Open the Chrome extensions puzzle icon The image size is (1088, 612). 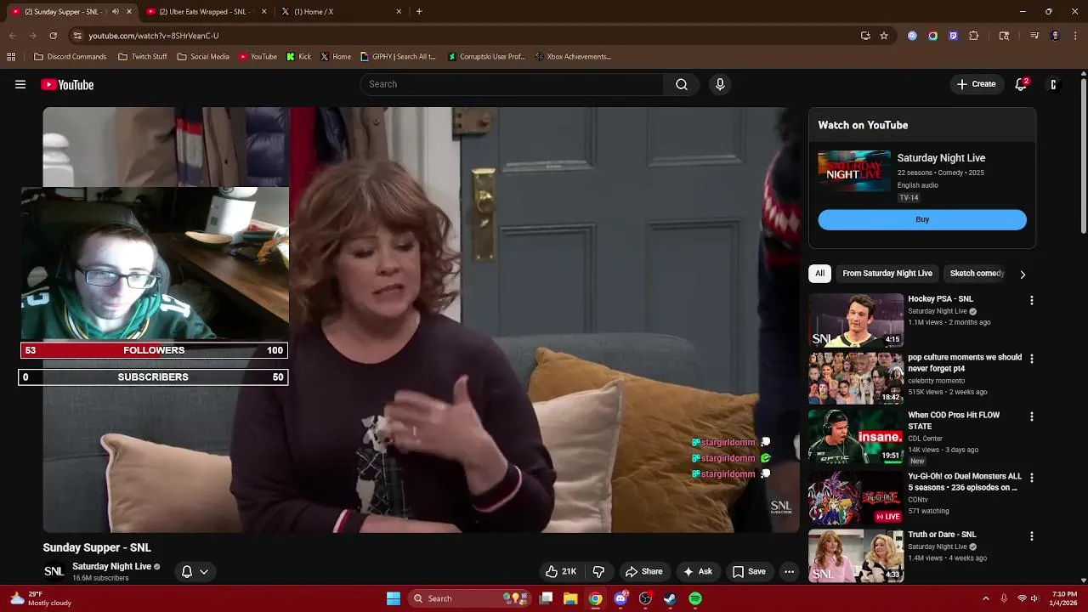974,36
